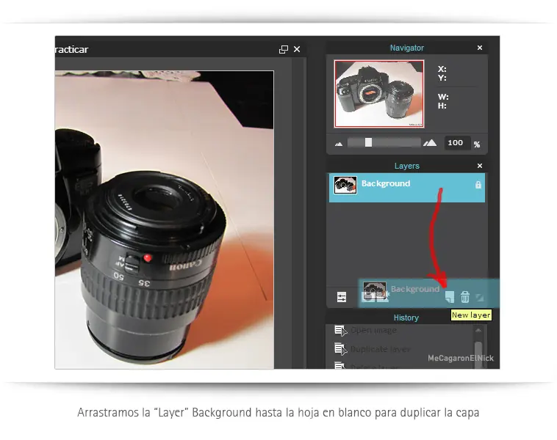Click the Navigator preview thumbnail

tap(379, 94)
